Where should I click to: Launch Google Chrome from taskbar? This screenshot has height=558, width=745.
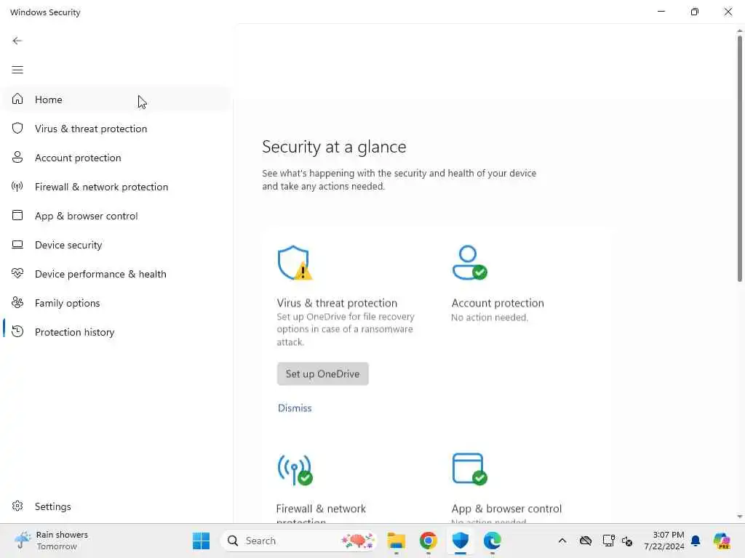click(x=428, y=541)
